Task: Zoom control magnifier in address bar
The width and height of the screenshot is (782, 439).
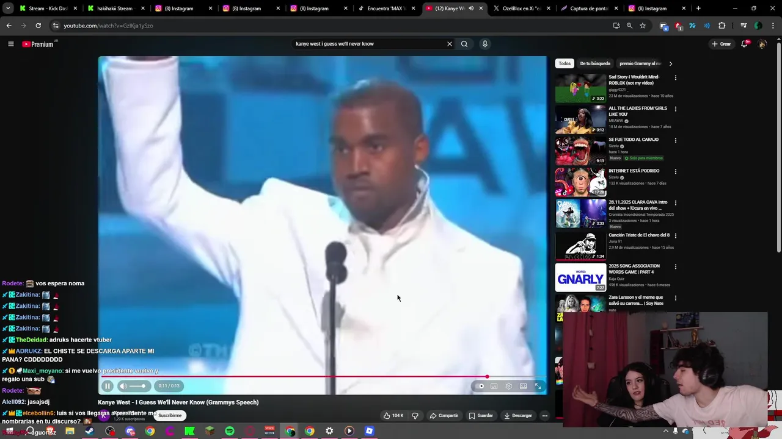Action: pos(629,26)
